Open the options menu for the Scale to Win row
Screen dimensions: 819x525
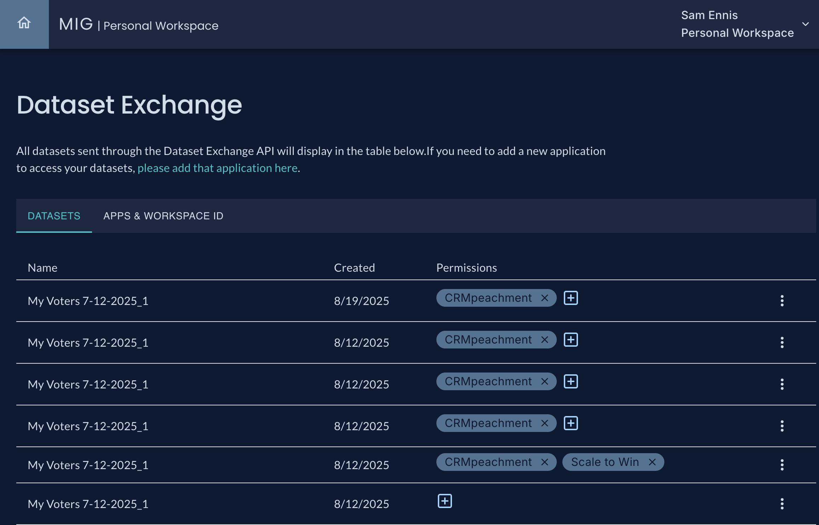[x=782, y=465]
